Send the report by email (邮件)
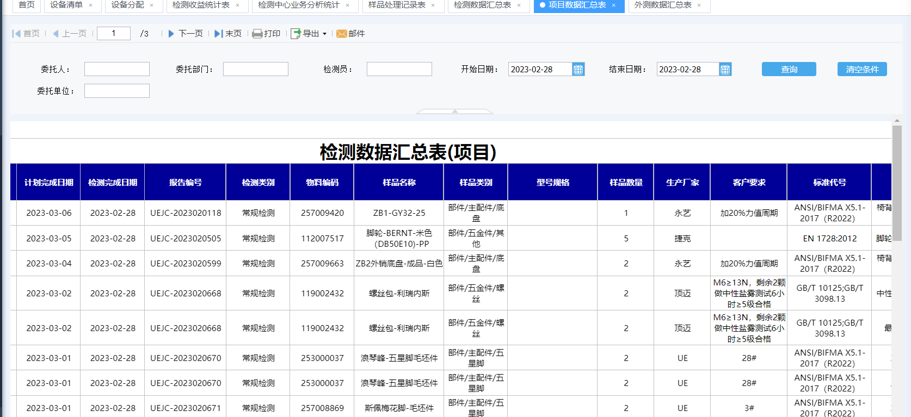Viewport: 911px width, 417px height. [x=350, y=34]
